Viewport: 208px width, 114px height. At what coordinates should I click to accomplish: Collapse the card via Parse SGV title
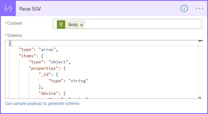(x=30, y=9)
